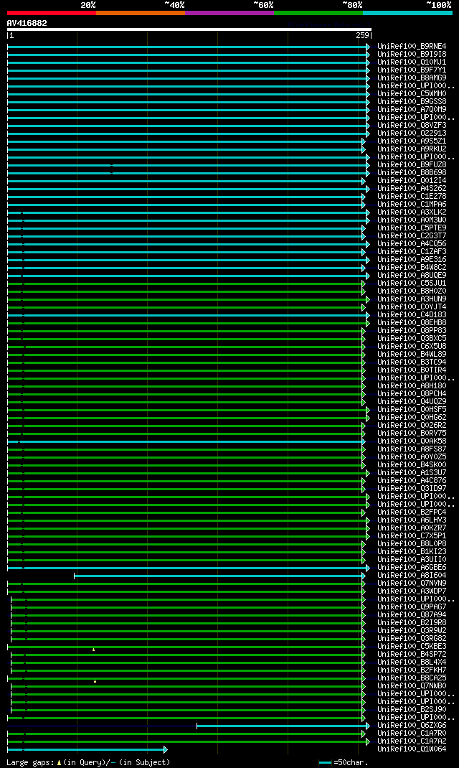Click label UniRef100_Q8EHB8

click(x=412, y=323)
